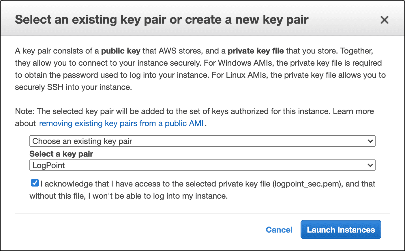The width and height of the screenshot is (405, 251).
Task: Click the bold "Select a key pair" label
Action: click(x=61, y=154)
